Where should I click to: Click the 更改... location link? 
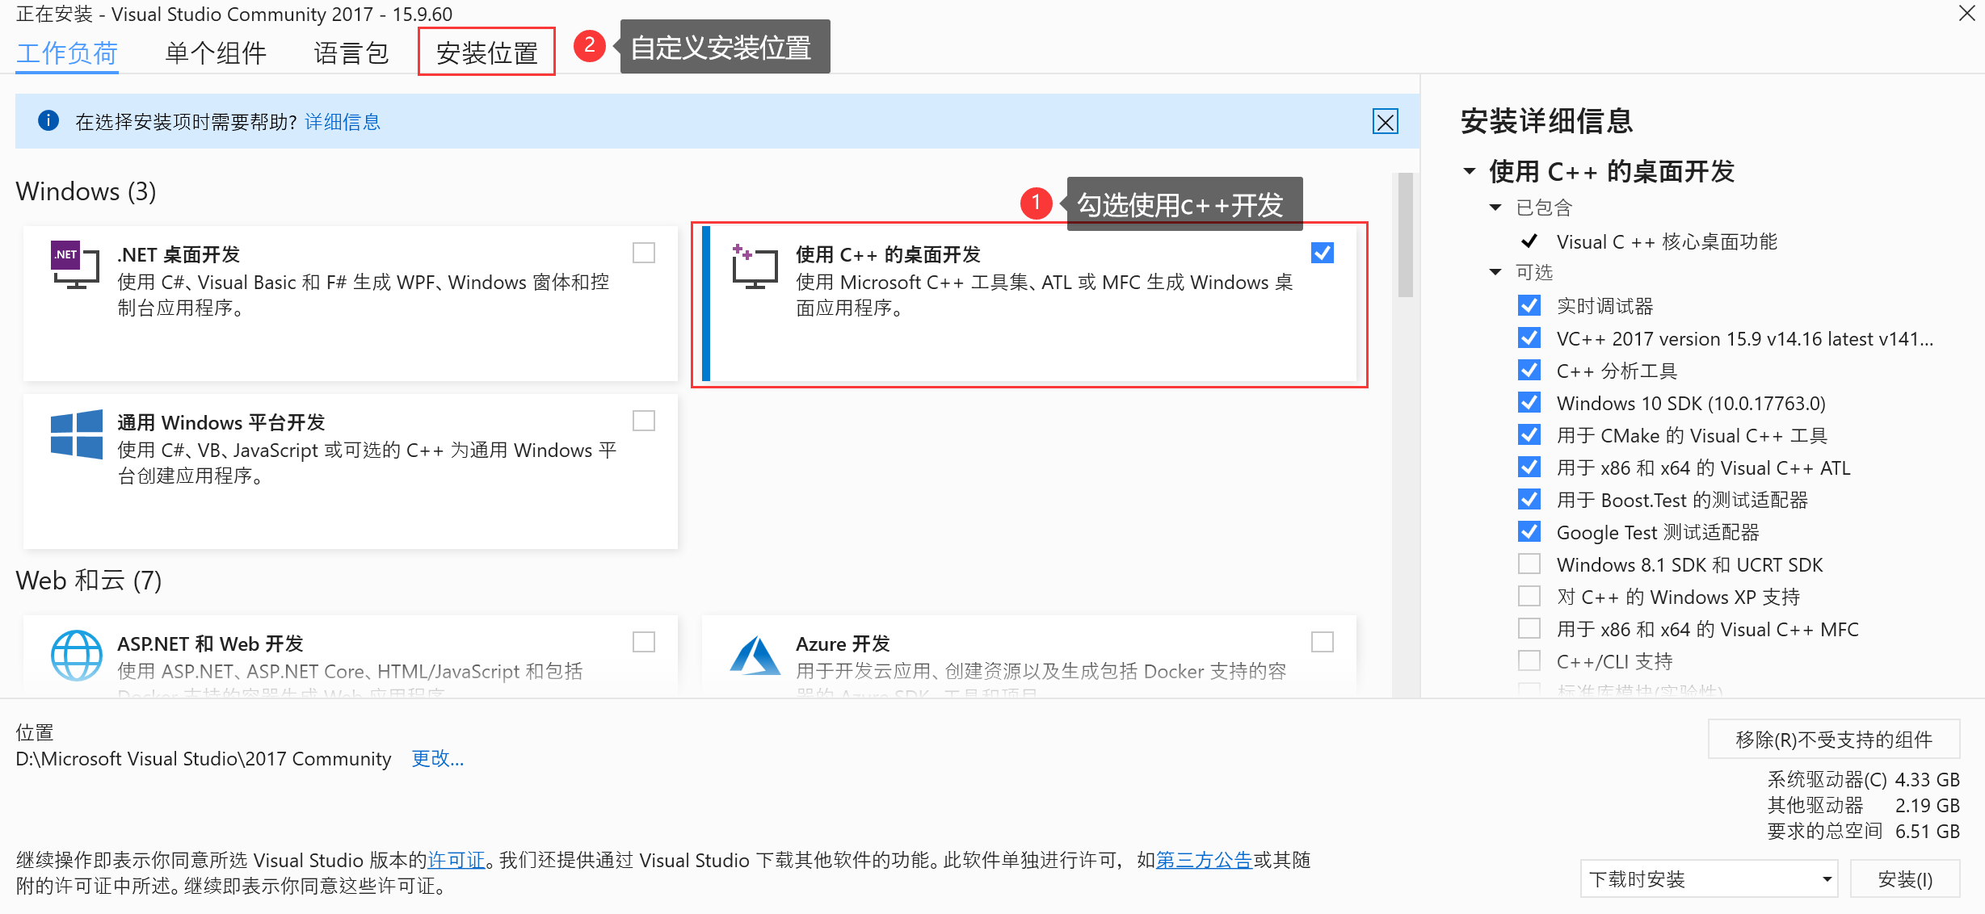(437, 758)
